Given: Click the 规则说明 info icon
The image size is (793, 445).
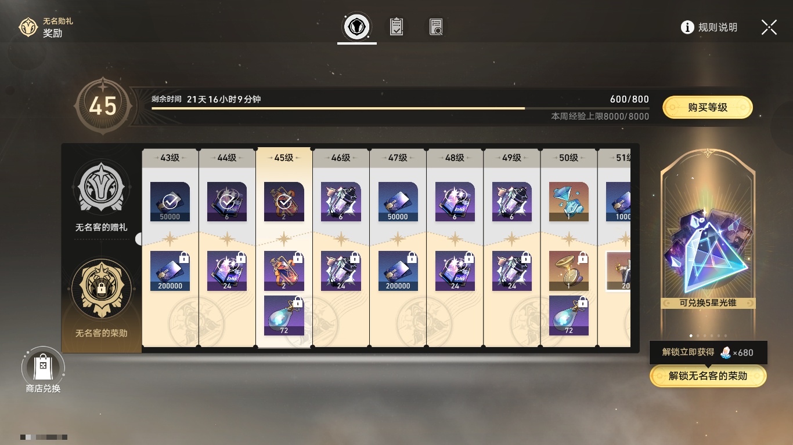Looking at the screenshot, I should 687,27.
